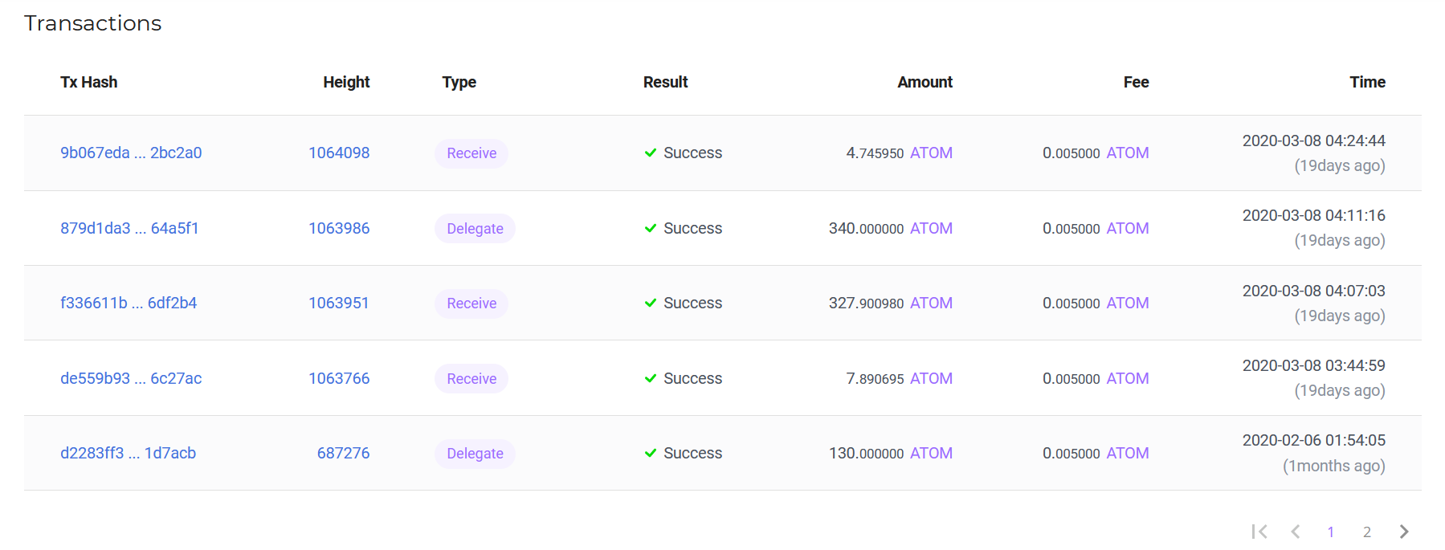Click the (1months ago) label
The width and height of the screenshot is (1445, 550).
click(x=1333, y=466)
